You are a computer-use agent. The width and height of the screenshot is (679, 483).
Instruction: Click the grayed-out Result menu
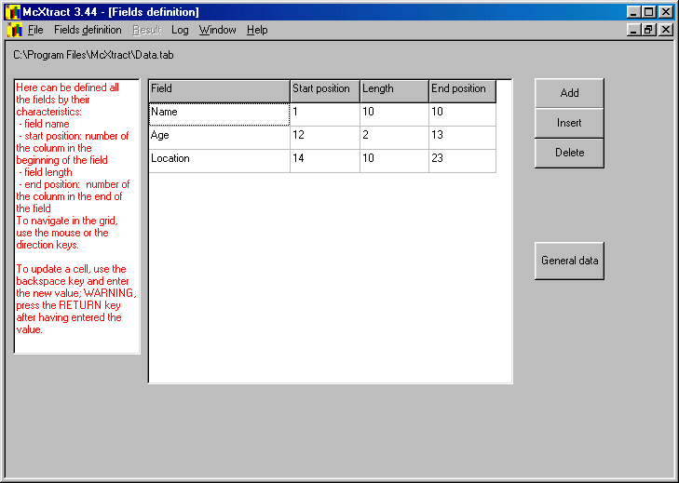[x=147, y=30]
